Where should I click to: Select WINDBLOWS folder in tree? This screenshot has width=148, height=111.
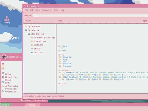click(x=39, y=45)
